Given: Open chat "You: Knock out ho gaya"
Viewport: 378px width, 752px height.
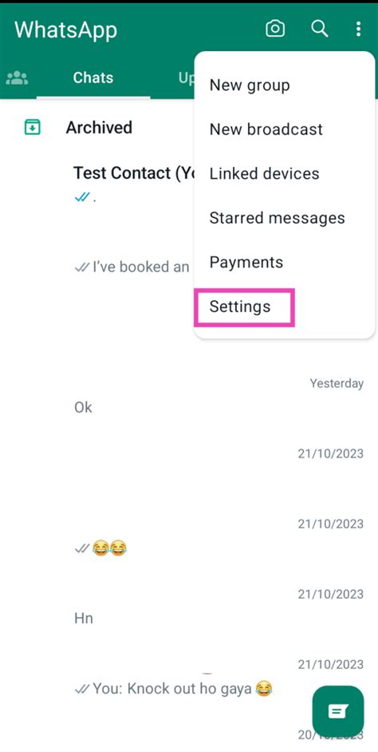Looking at the screenshot, I should (x=189, y=677).
